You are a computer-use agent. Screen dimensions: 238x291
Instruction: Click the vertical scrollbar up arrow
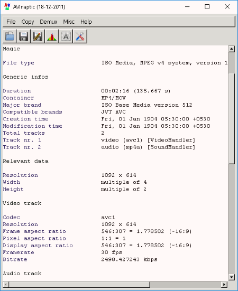[x=232, y=49]
